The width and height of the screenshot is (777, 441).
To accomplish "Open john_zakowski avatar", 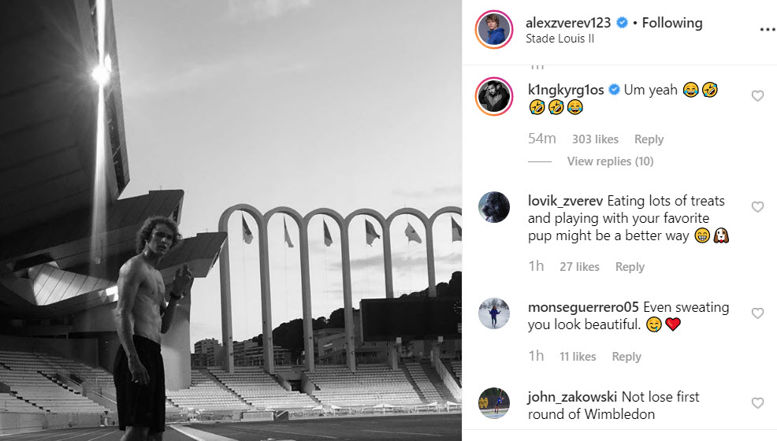I will pos(494,403).
